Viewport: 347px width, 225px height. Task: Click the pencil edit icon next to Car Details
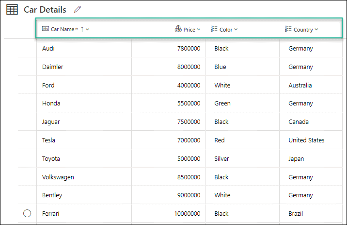click(x=78, y=9)
